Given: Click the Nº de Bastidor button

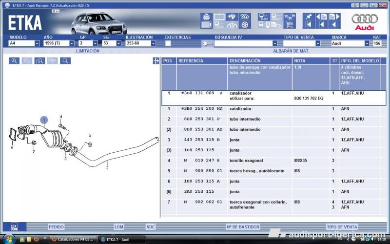Looking at the screenshot, I should coord(243,227).
